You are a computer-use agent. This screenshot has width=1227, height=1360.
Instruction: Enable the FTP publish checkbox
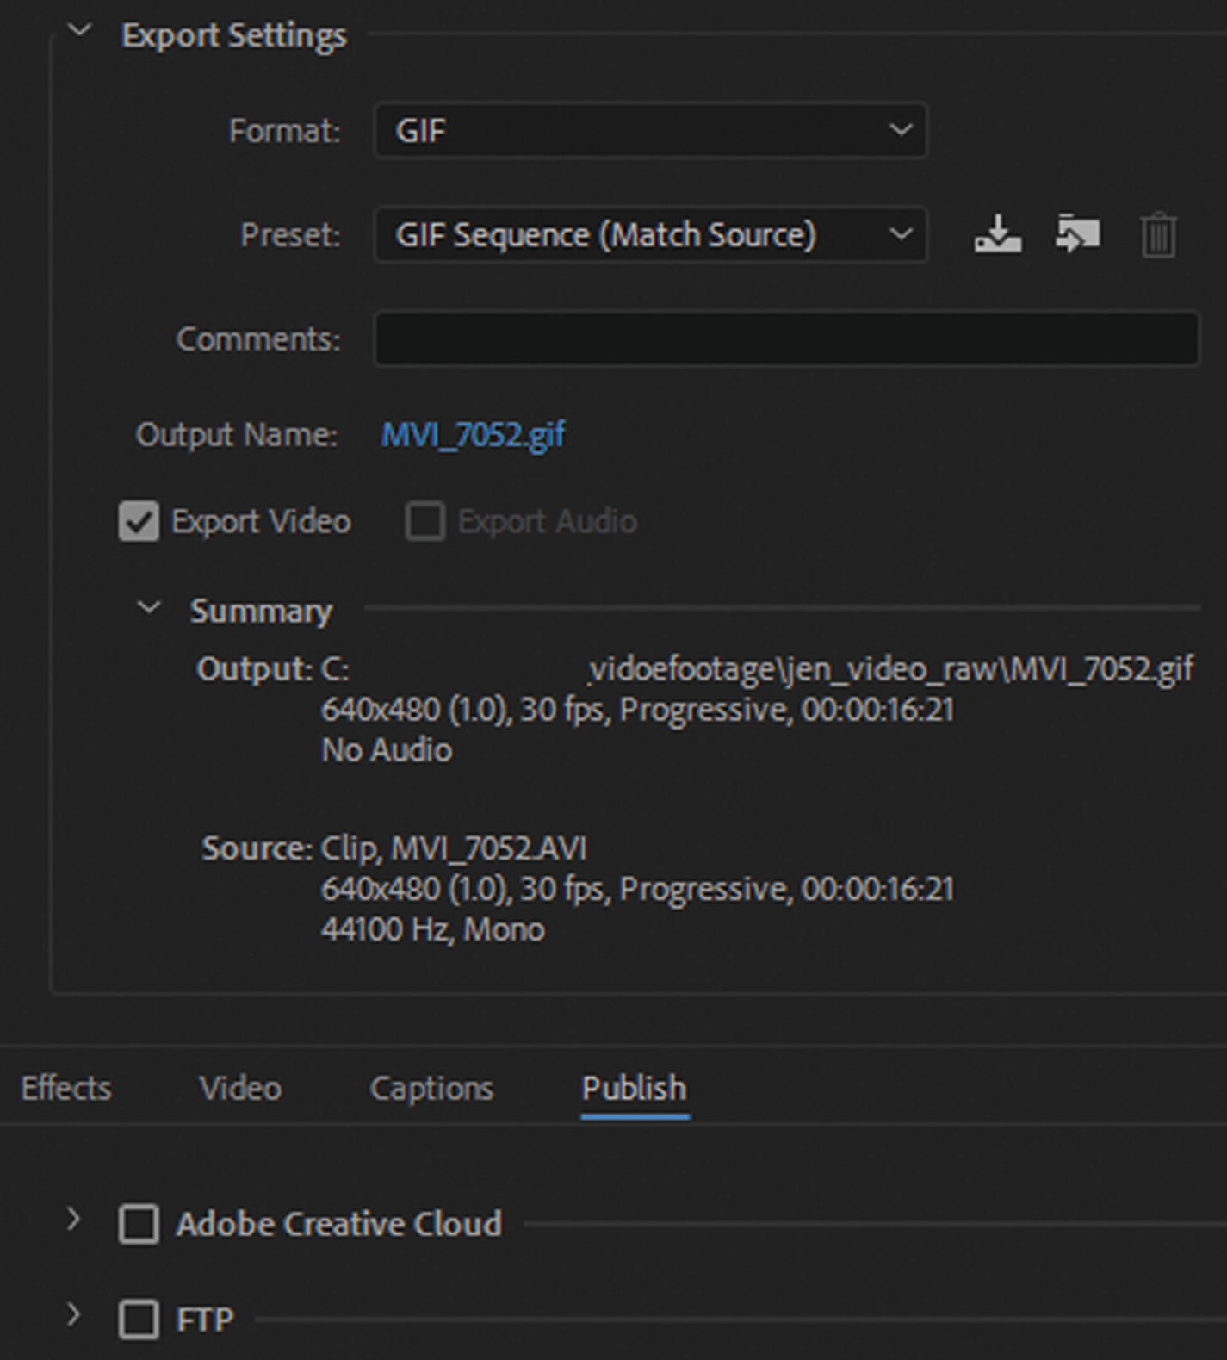coord(139,1319)
